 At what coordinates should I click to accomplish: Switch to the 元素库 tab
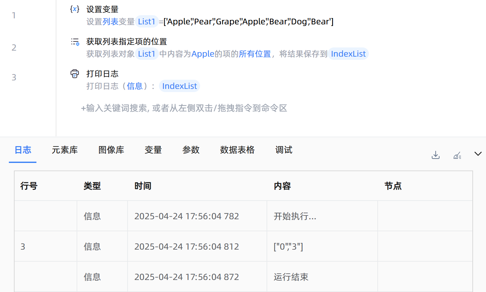[x=65, y=150]
